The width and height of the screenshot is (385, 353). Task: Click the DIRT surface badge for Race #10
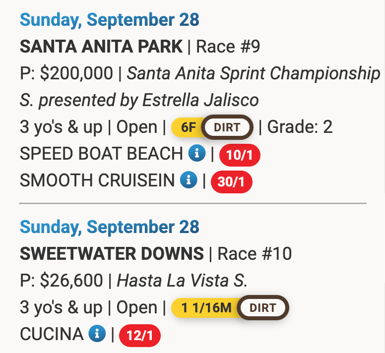[x=262, y=308]
